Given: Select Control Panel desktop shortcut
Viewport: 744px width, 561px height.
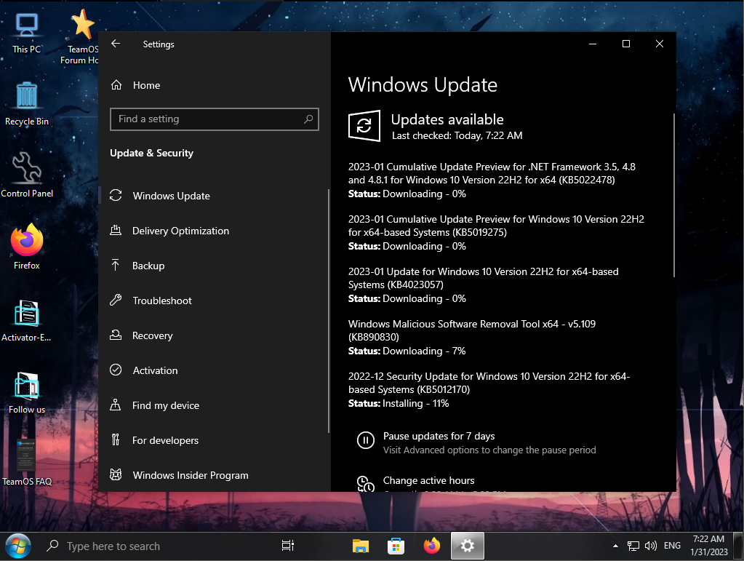Looking at the screenshot, I should pyautogui.click(x=27, y=175).
